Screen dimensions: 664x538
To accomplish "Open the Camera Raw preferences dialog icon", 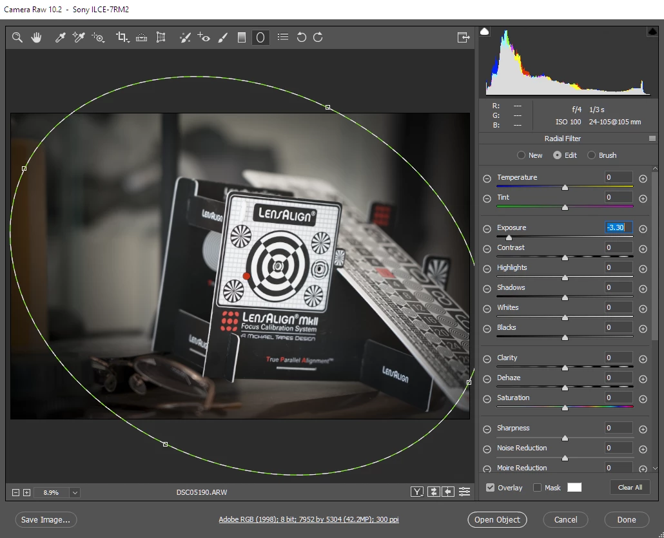I will coord(283,37).
